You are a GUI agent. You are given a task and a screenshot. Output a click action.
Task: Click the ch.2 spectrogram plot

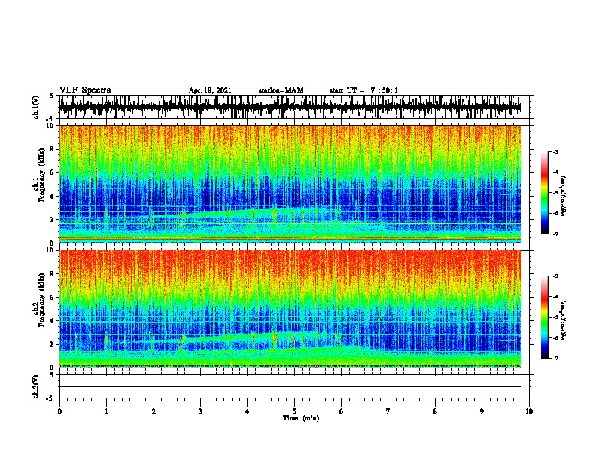click(290, 309)
